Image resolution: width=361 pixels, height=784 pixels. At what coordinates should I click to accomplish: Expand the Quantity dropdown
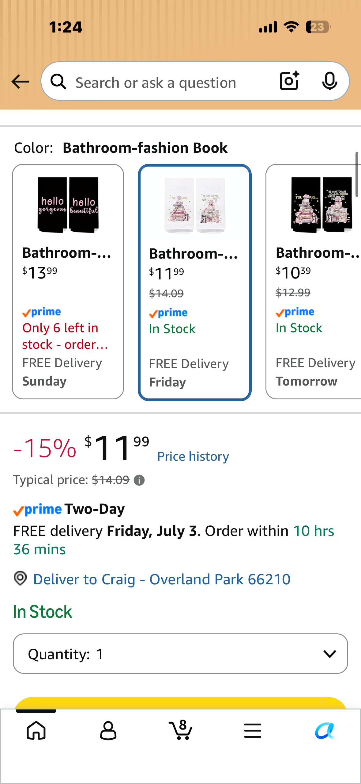tap(180, 654)
